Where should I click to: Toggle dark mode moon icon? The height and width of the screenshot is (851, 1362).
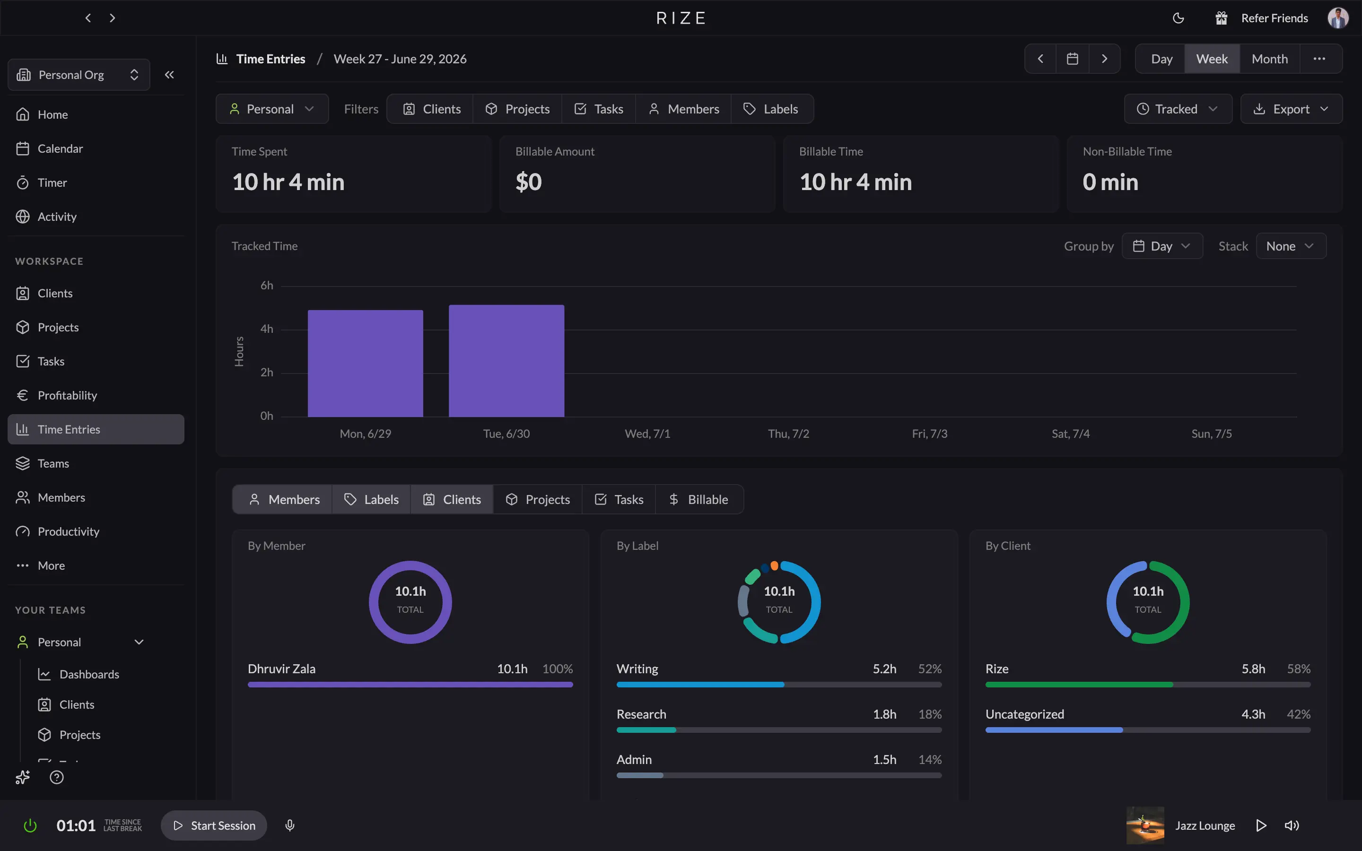click(x=1179, y=18)
